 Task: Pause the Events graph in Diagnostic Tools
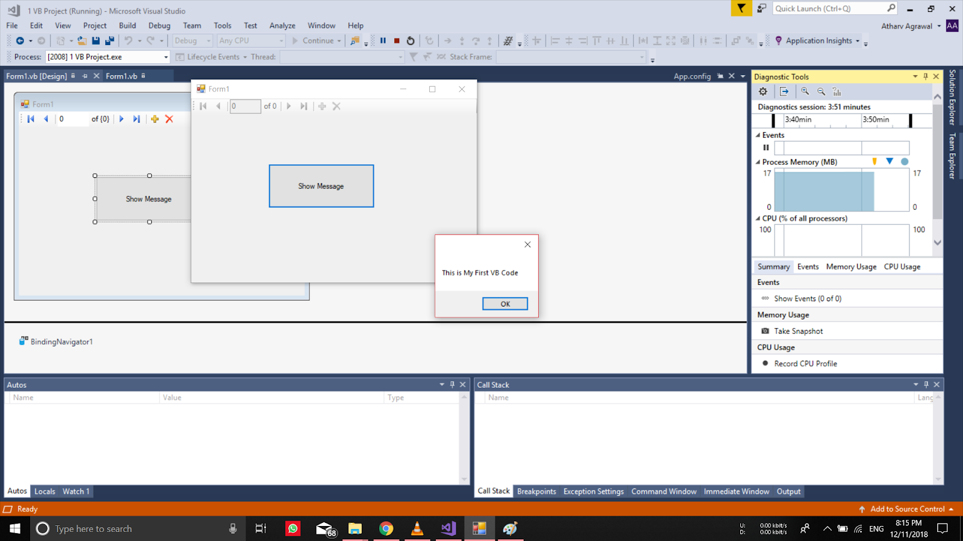click(766, 147)
